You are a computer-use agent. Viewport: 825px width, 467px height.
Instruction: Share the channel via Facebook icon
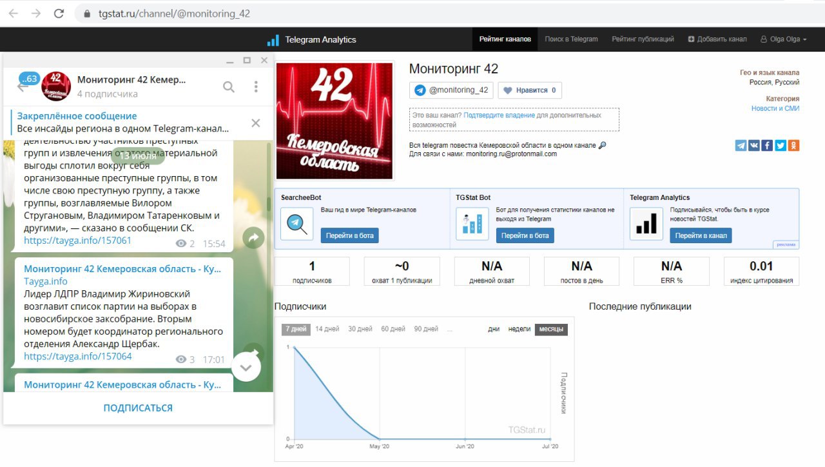pos(767,145)
